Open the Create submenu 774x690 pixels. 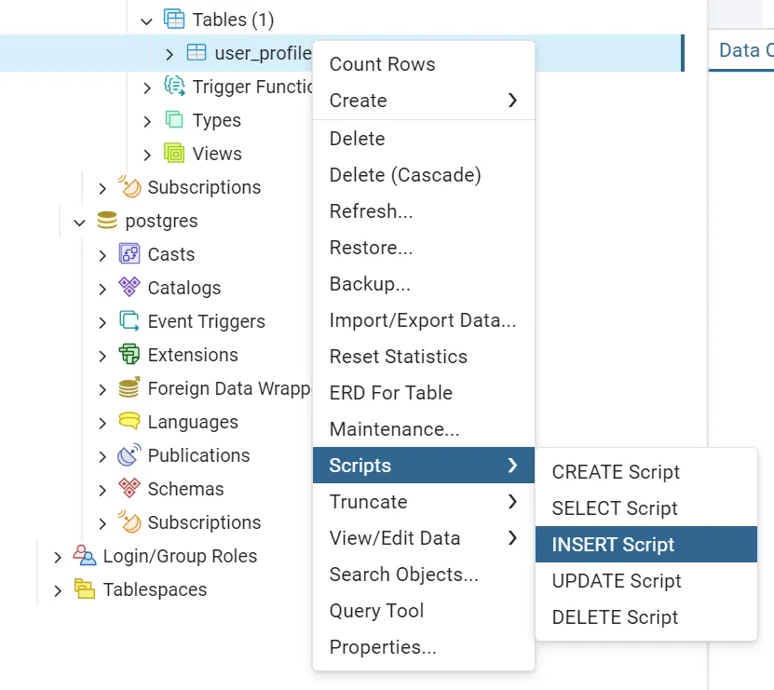tap(424, 101)
